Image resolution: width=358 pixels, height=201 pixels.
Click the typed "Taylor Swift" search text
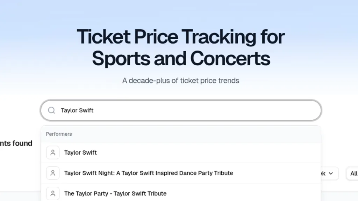tap(77, 110)
